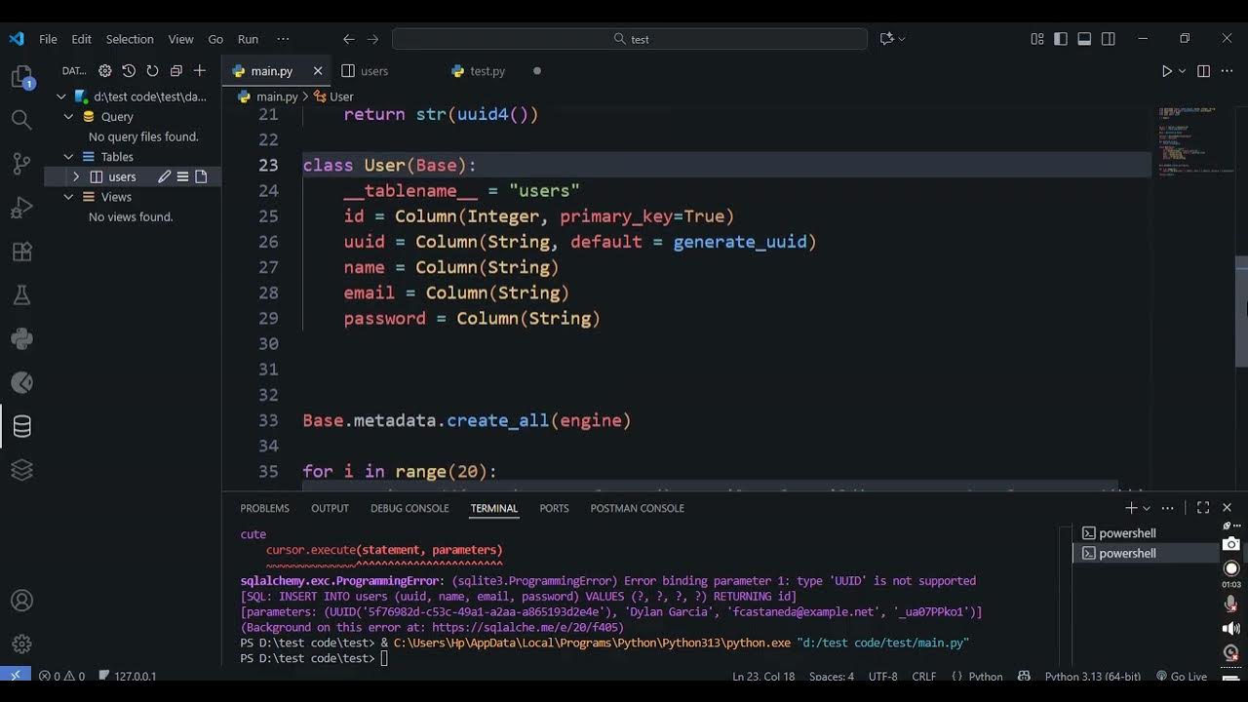Screen dimensions: 1248x702
Task: Open the Run menu
Action: (248, 39)
